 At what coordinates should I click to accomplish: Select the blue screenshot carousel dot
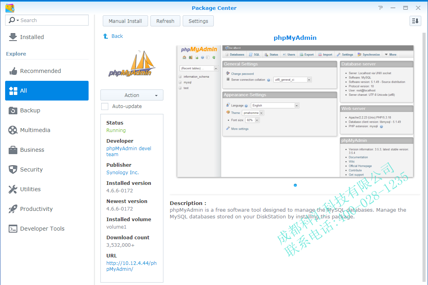tap(295, 185)
